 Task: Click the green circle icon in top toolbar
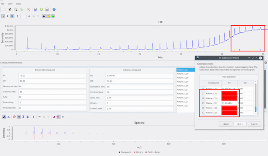(41, 9)
